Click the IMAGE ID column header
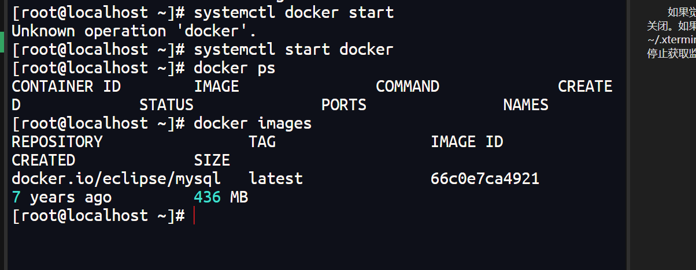Viewport: 696px width, 270px height. coord(467,142)
